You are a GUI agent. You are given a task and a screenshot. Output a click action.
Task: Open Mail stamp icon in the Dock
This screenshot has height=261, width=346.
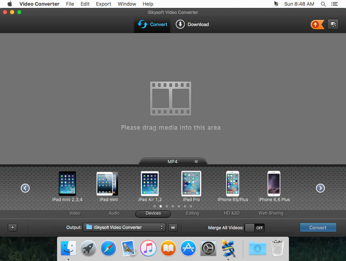click(129, 249)
